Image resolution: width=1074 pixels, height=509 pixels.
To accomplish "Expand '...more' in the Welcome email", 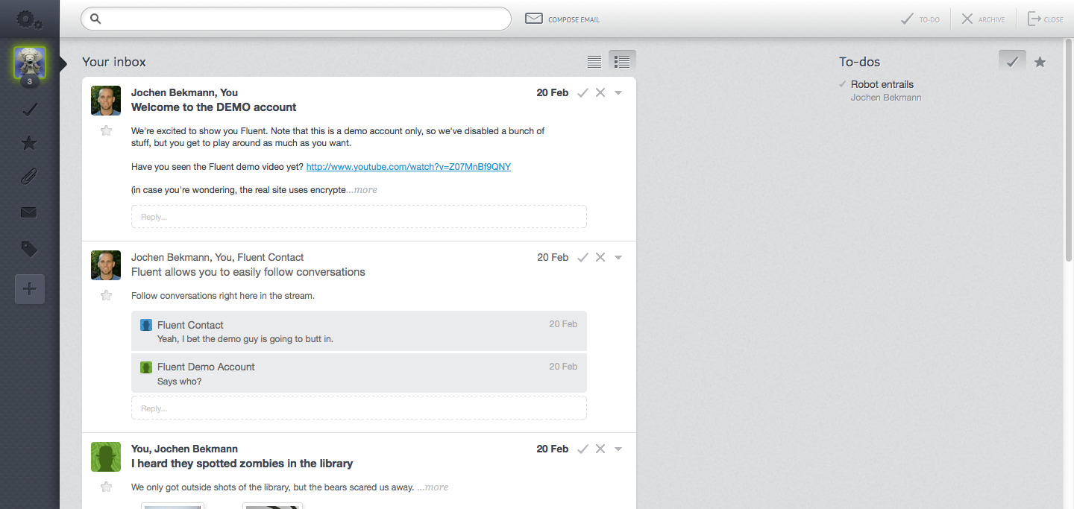I will [x=362, y=190].
